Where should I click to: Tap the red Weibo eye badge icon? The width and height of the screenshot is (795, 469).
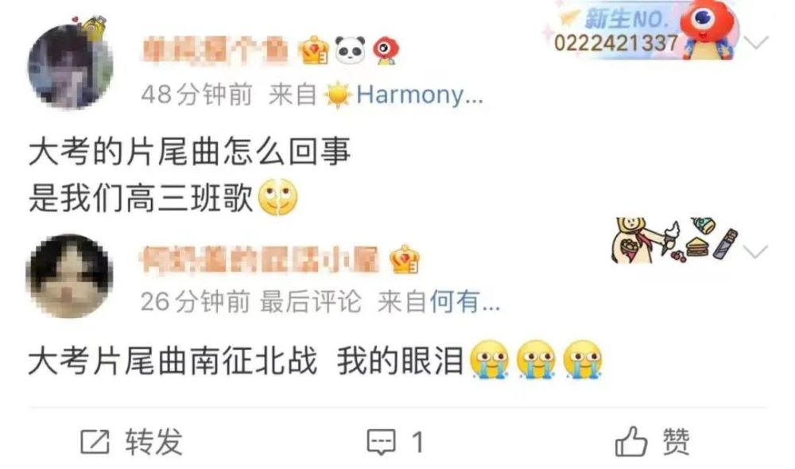tap(386, 51)
